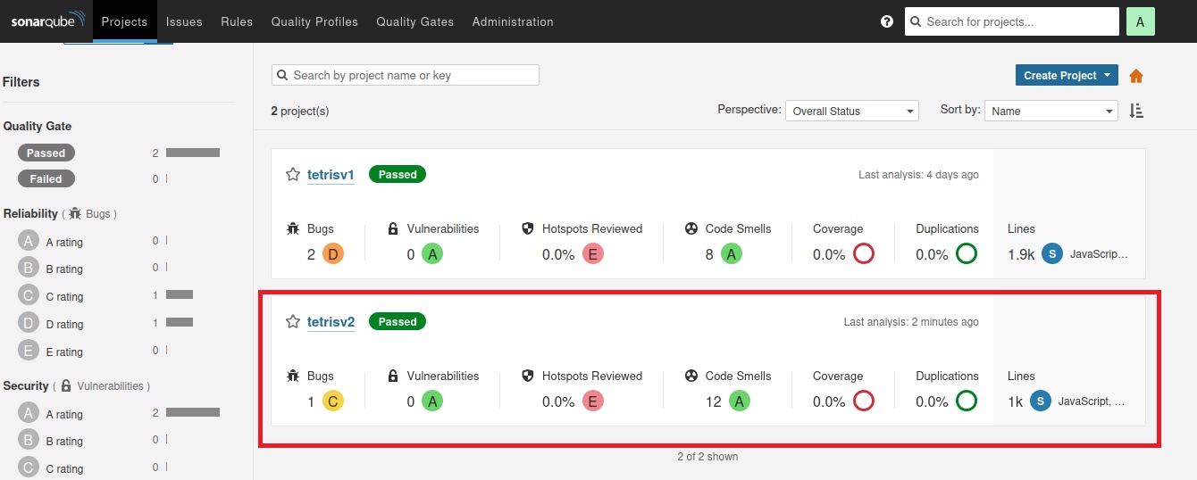Toggle the sort order icon
The width and height of the screenshot is (1197, 480).
(1136, 111)
